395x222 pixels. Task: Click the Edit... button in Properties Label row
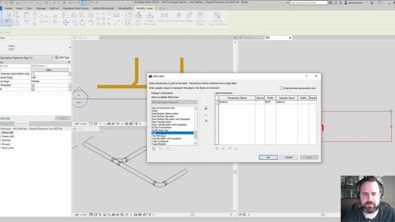click(49, 70)
